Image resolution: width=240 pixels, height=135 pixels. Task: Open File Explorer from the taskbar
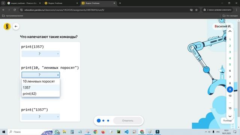(64, 132)
